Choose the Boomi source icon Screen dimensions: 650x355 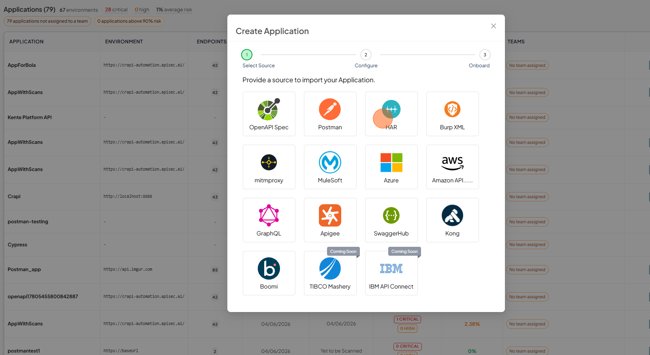[x=269, y=268]
